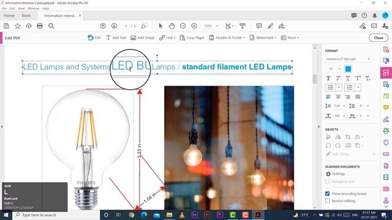Enable Restrict editing checkbox
Screen dimensions: 392x220
tap(327, 201)
